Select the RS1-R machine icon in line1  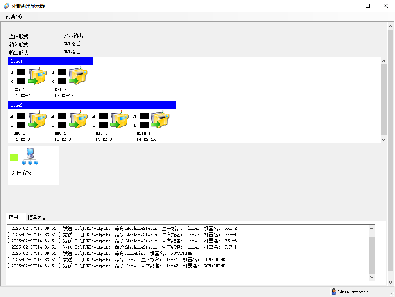click(78, 76)
